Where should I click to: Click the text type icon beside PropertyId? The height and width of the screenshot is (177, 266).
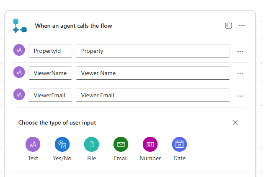tap(19, 50)
